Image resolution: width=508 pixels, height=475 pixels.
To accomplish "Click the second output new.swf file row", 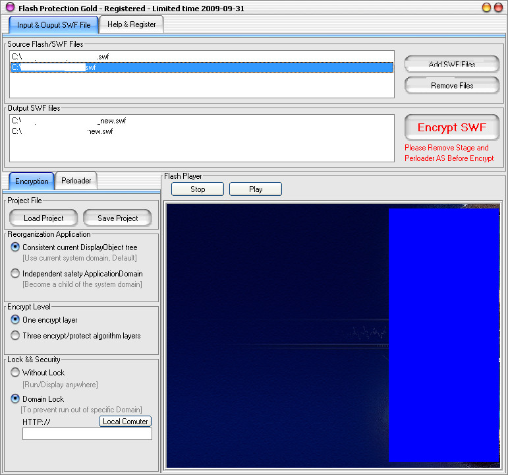I will pos(202,131).
